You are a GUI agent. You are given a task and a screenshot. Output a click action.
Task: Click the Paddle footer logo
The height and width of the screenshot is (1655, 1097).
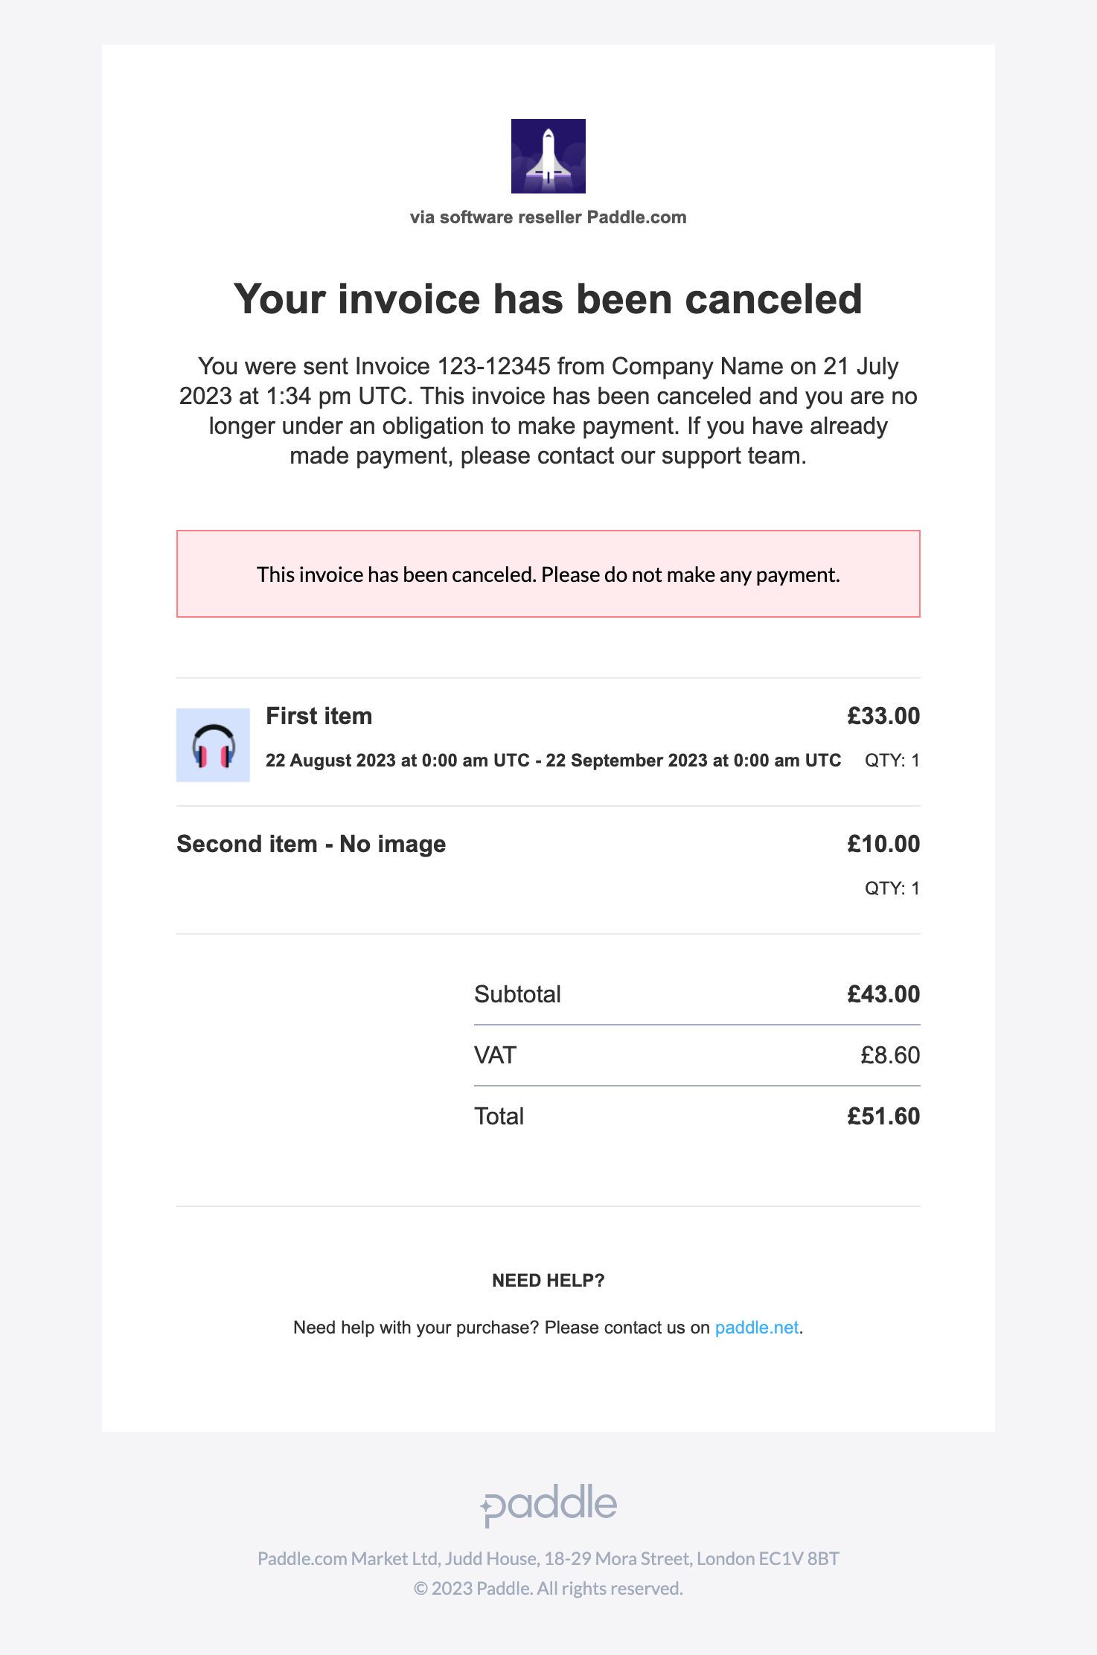(x=548, y=1505)
